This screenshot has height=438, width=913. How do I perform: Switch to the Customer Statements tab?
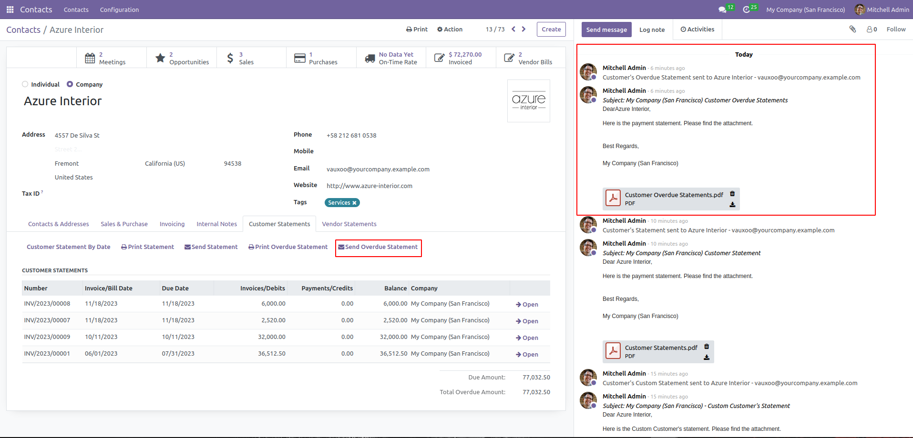(279, 224)
